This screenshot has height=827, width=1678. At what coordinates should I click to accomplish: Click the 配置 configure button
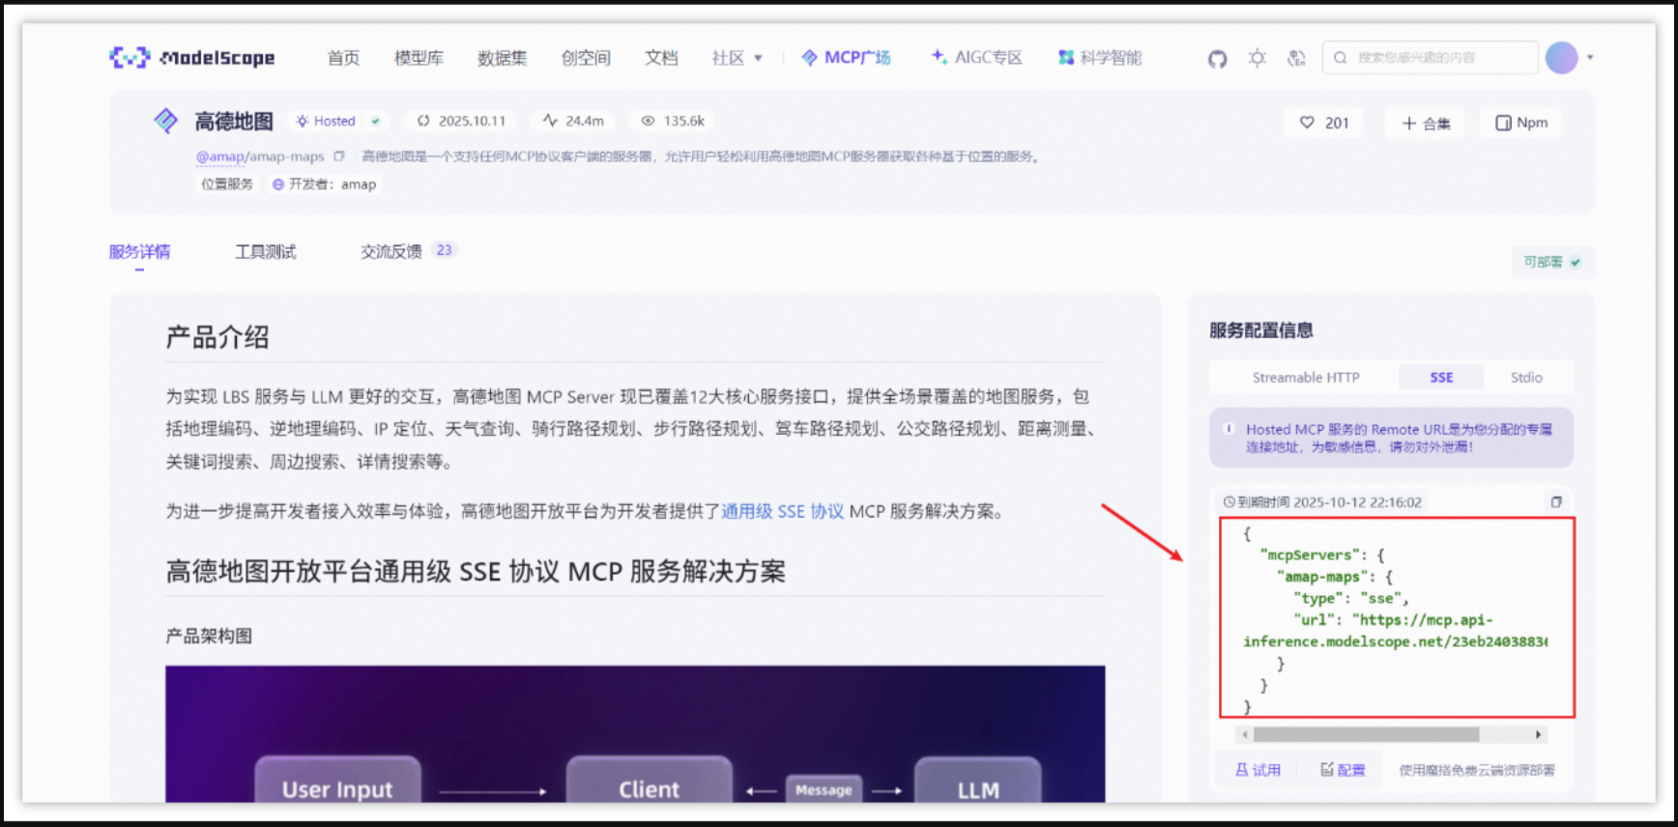pos(1344,770)
